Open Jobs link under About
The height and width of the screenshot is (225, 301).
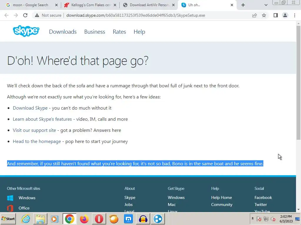128,204
